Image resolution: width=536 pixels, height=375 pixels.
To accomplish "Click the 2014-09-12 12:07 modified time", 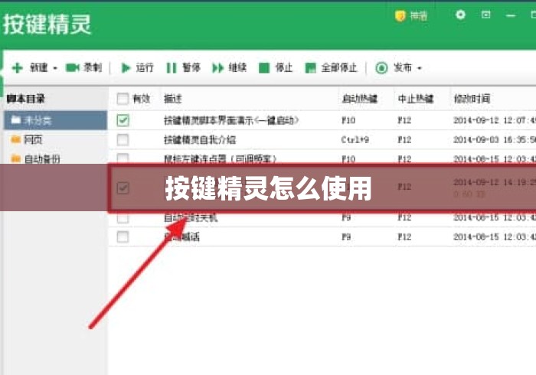I will pos(495,120).
